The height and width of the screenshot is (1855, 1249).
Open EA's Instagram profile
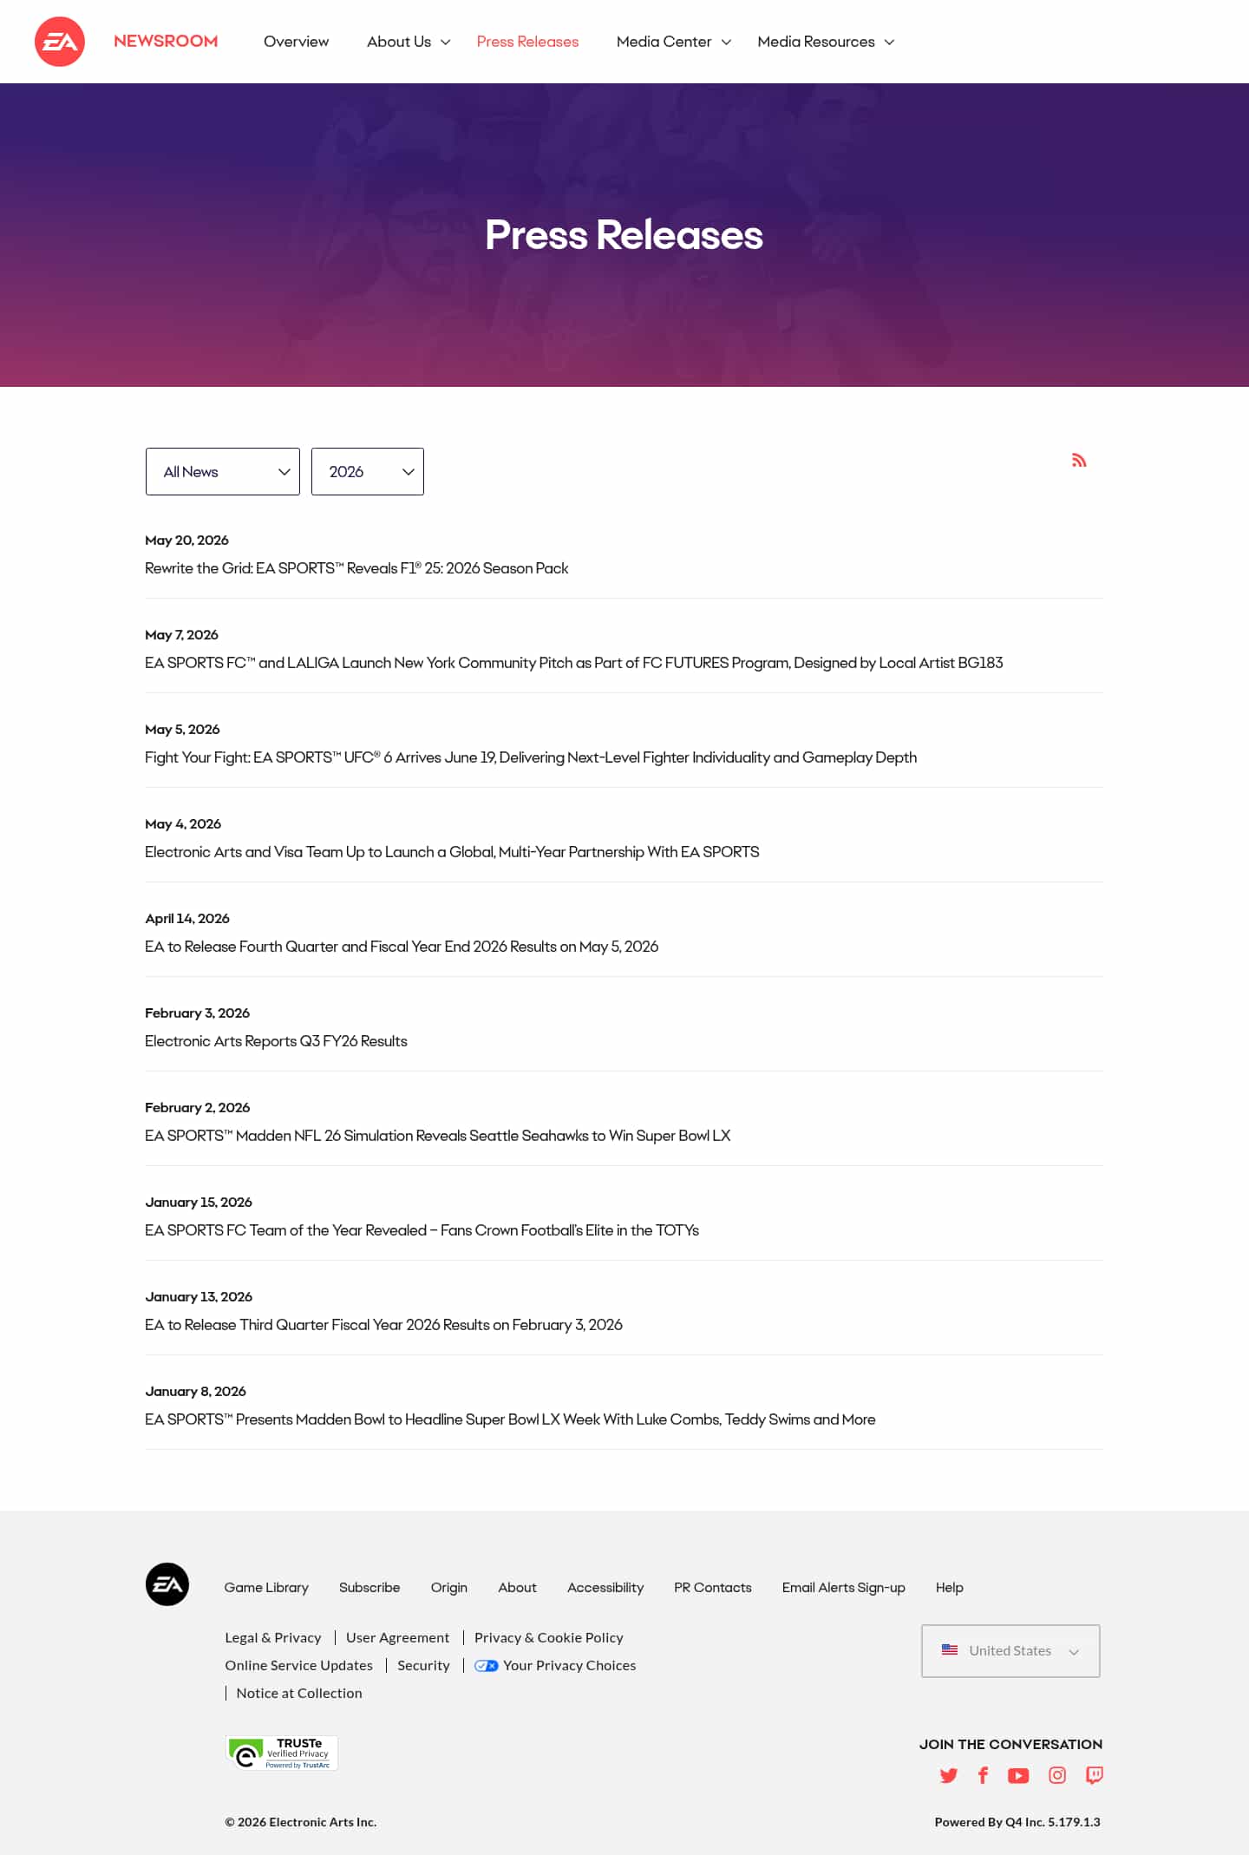(1057, 1775)
